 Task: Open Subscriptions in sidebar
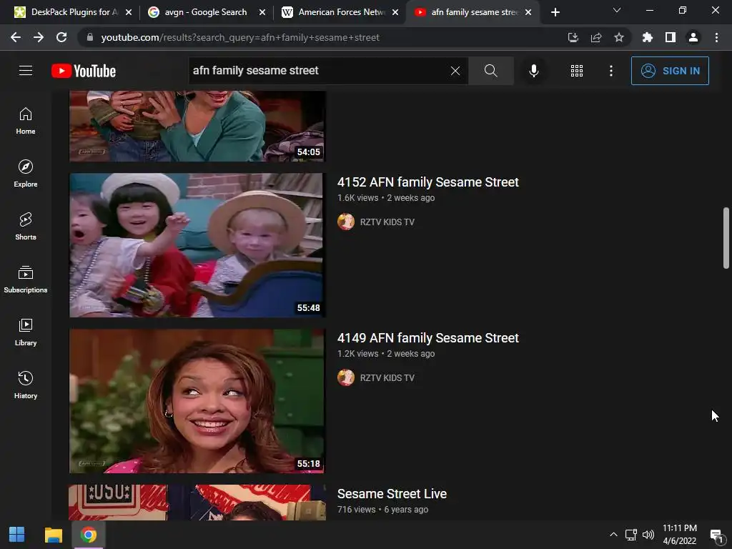click(x=26, y=280)
